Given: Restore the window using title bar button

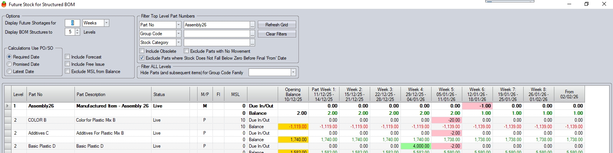Looking at the screenshot, I should click(586, 4).
